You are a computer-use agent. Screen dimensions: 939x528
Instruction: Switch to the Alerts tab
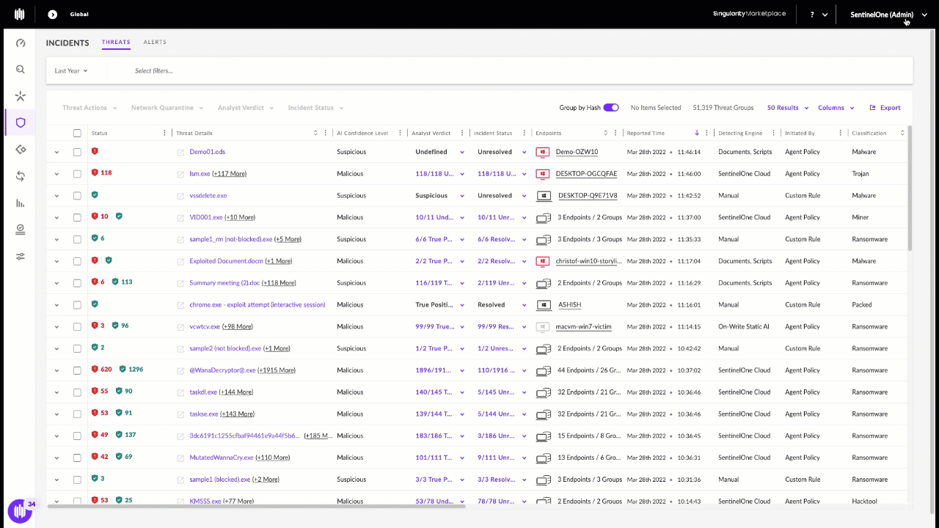(155, 43)
